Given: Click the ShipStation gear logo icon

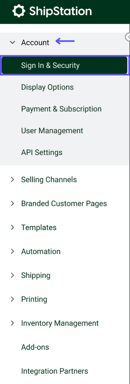Looking at the screenshot, I should point(19,11).
